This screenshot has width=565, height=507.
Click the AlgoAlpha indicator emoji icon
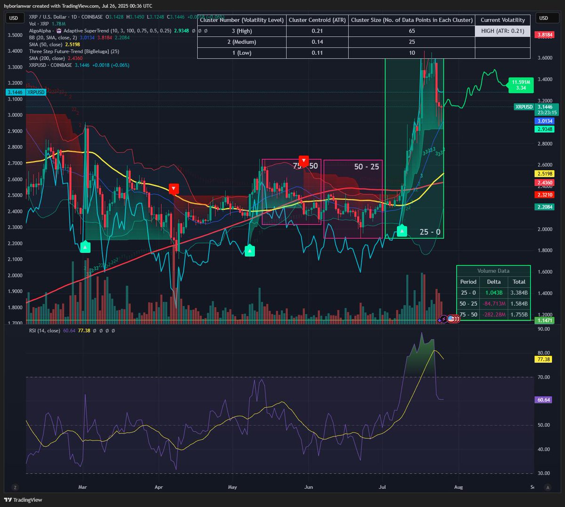(x=59, y=31)
